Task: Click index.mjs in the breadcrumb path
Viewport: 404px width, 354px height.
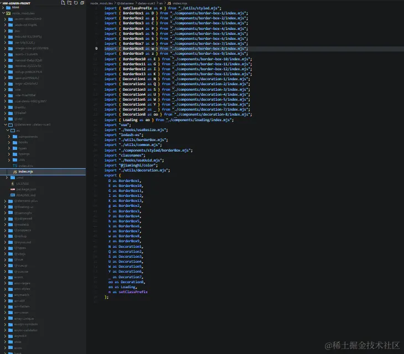Action: [180, 3]
